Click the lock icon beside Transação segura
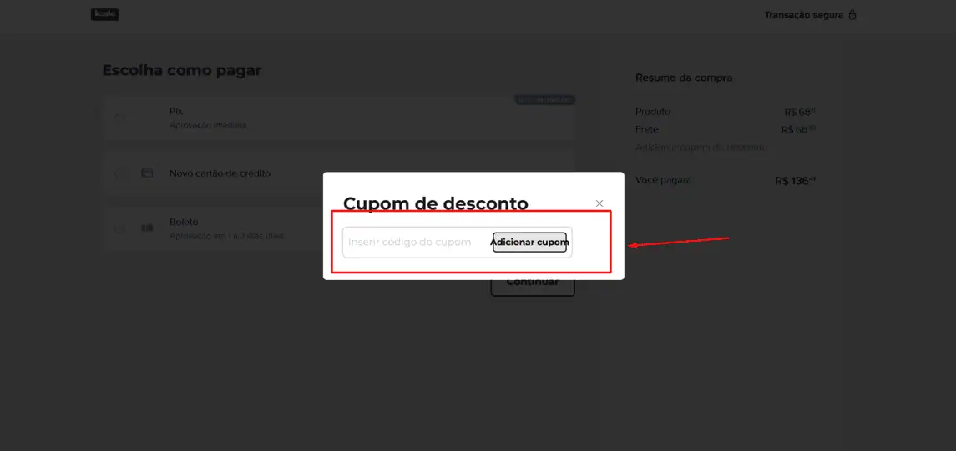 click(x=852, y=15)
